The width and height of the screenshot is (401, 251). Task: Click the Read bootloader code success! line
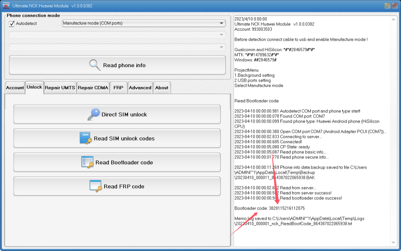click(288, 198)
